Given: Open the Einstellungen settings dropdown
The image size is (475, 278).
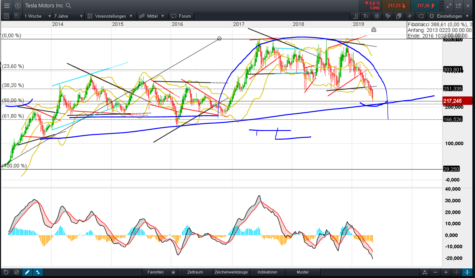Looking at the screenshot, I should pos(449,16).
